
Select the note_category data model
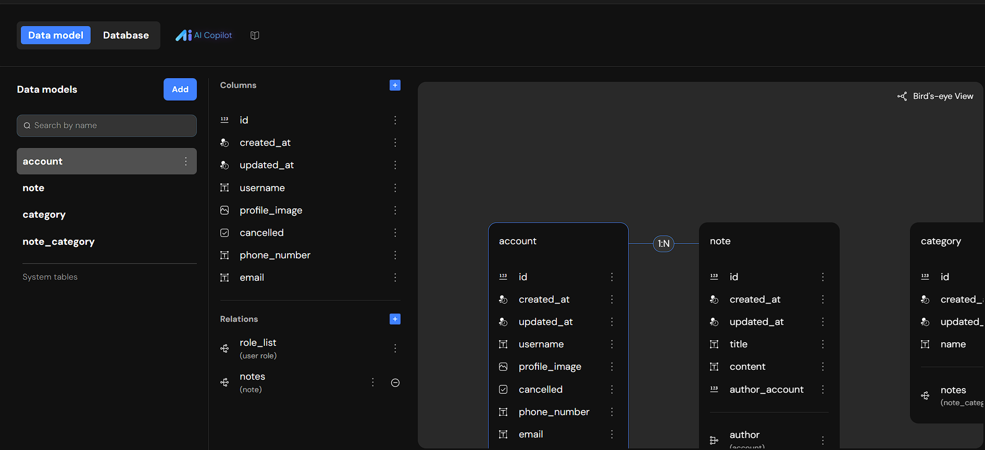[58, 242]
